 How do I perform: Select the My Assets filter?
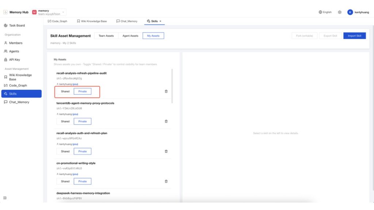tap(153, 36)
